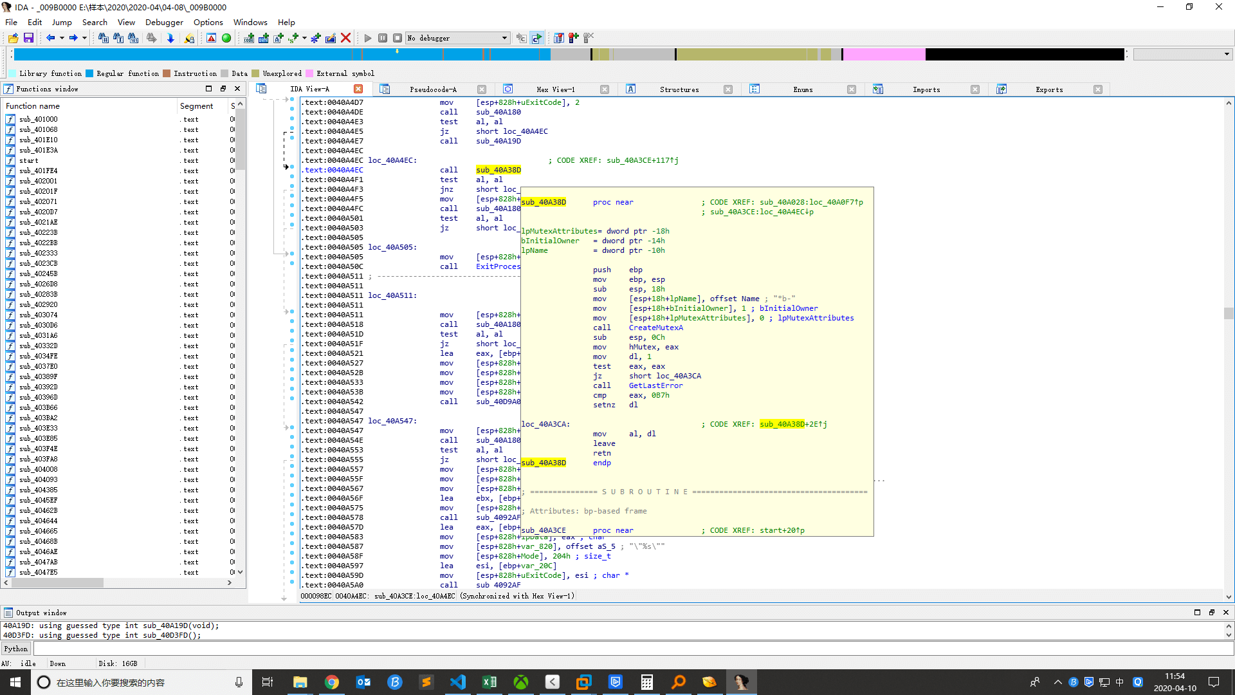
Task: Click the Python interpreter selector button
Action: point(16,649)
